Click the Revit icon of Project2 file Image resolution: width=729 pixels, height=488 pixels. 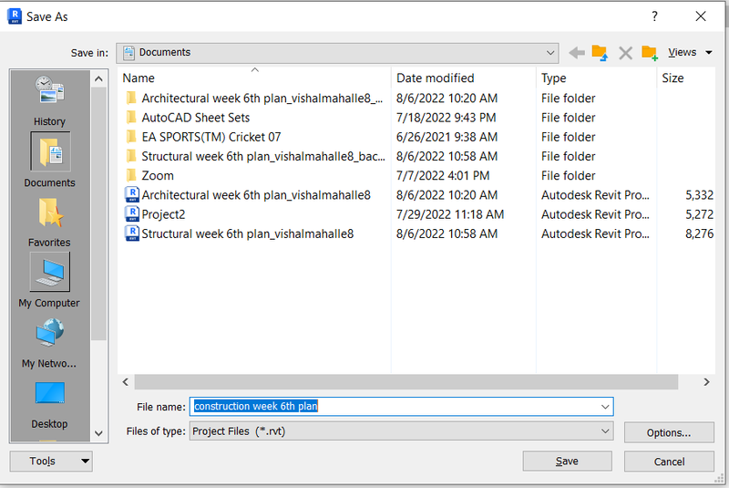click(132, 214)
